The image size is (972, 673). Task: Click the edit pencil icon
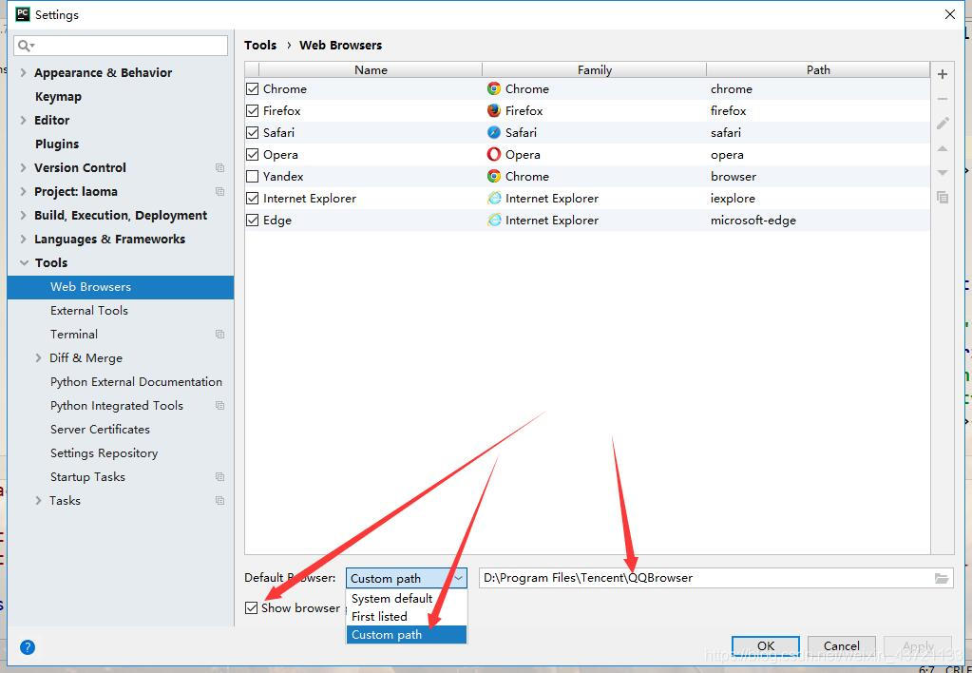[x=943, y=124]
